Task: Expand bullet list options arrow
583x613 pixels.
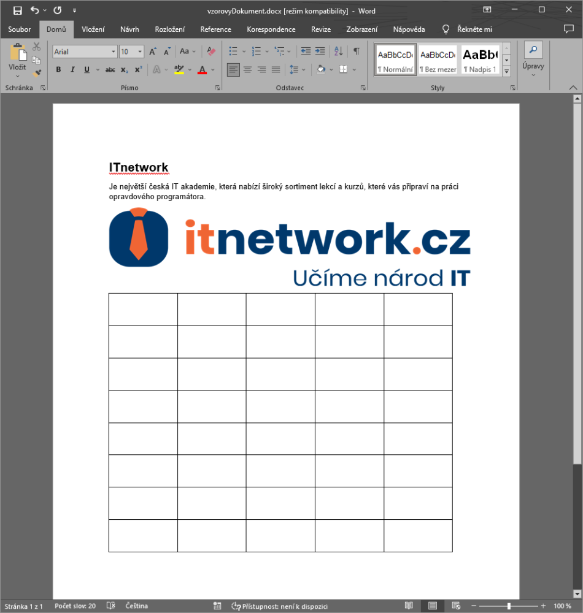Action: [x=244, y=51]
